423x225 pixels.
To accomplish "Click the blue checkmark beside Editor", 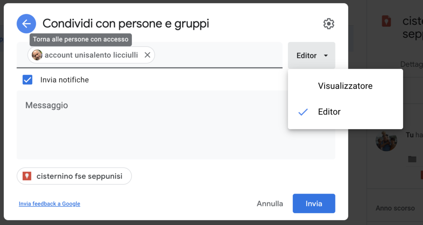I will [303, 112].
